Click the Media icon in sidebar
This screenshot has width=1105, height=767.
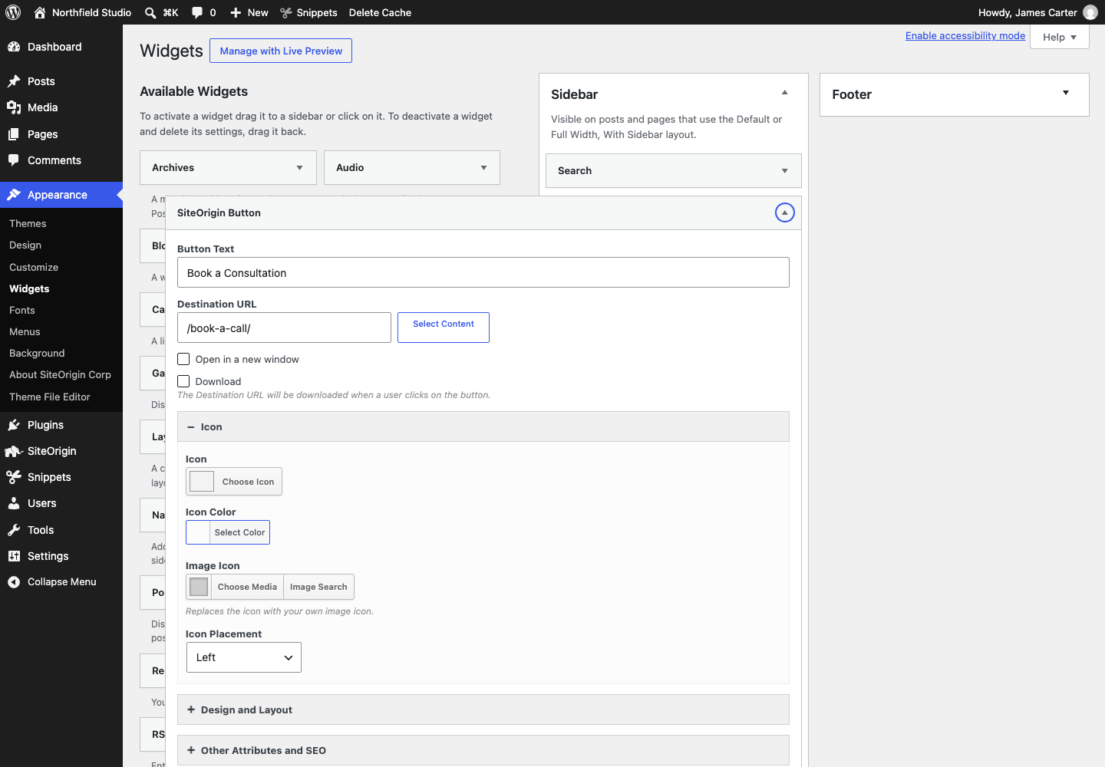(x=14, y=107)
